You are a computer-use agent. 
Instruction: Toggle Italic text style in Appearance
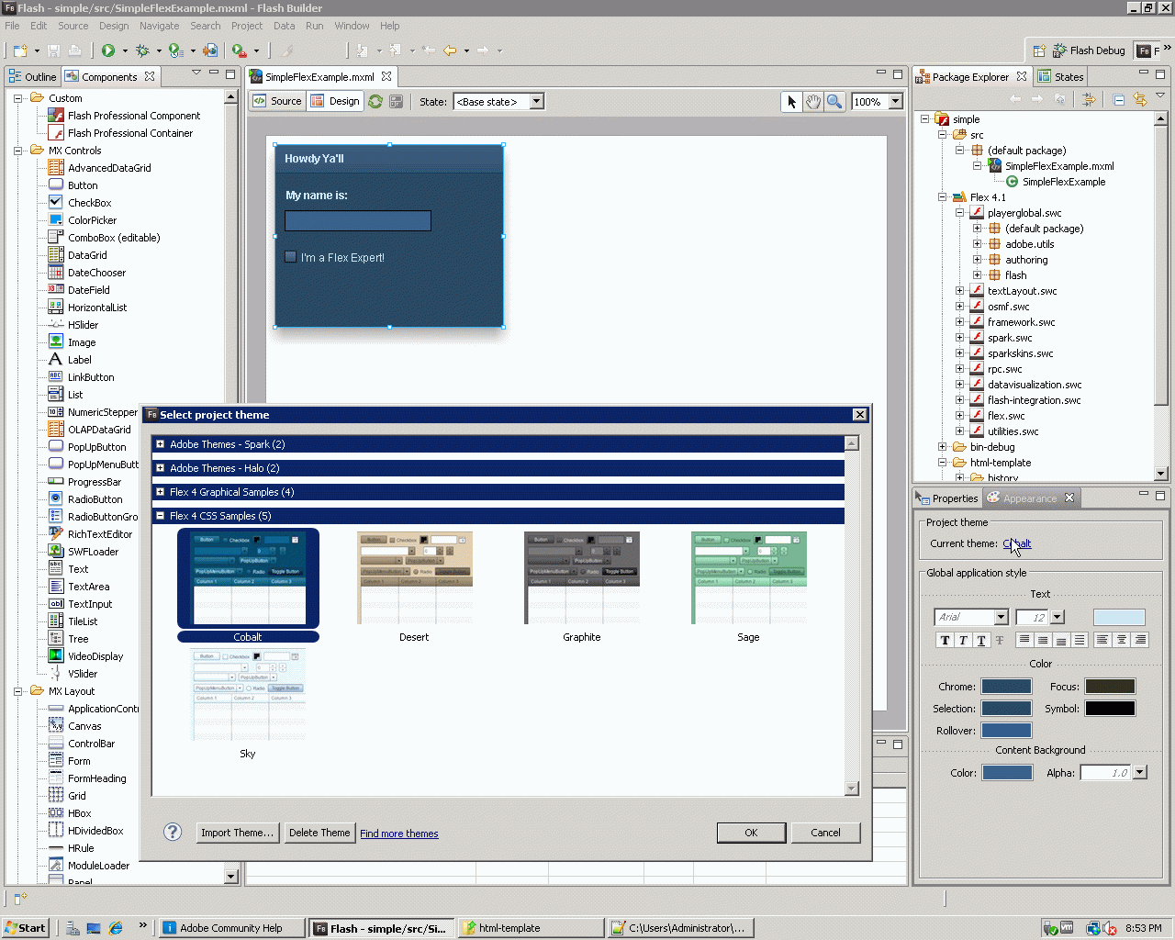(963, 640)
